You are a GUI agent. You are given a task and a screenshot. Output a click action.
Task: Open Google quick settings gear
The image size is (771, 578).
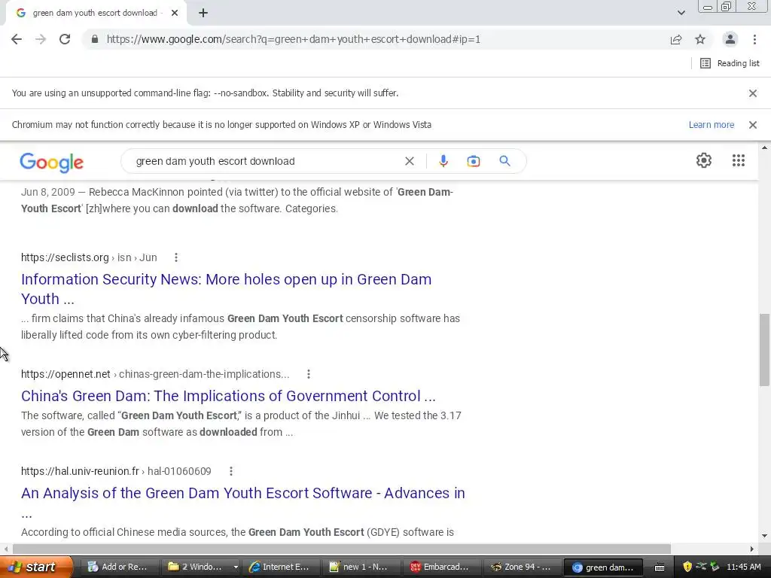click(x=704, y=160)
